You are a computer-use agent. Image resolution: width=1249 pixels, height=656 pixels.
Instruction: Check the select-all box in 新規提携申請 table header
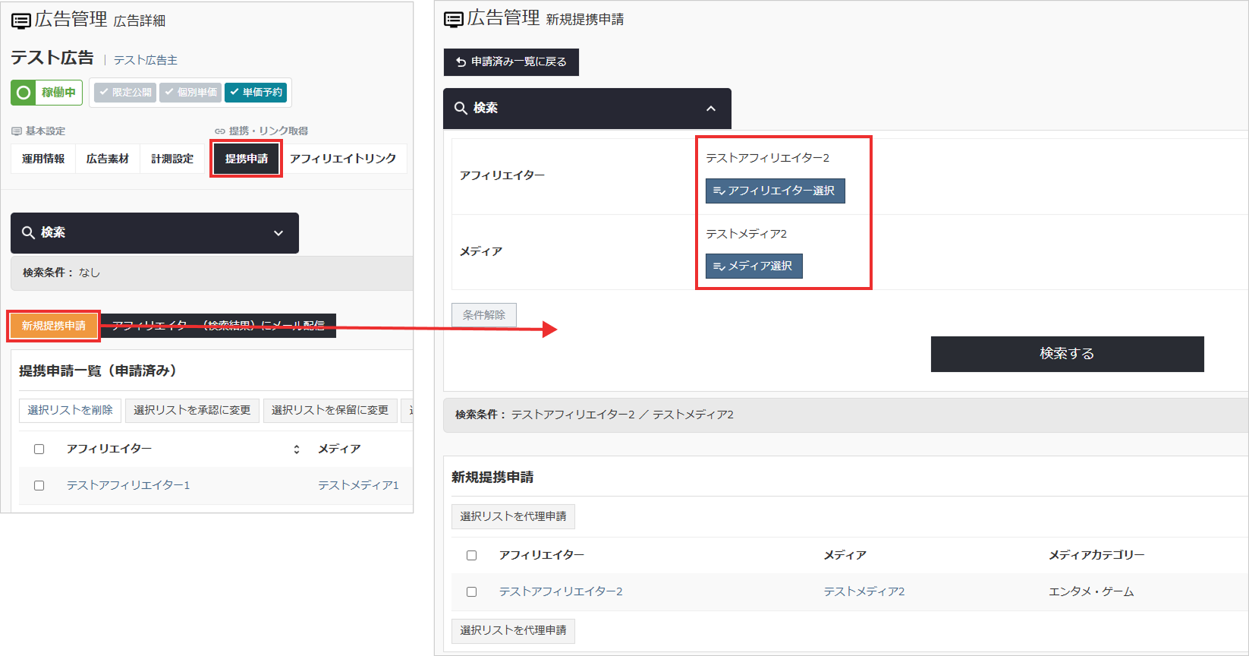[472, 556]
